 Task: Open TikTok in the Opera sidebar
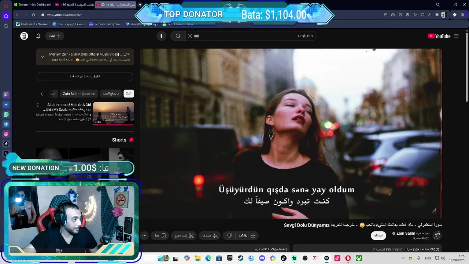click(6, 144)
